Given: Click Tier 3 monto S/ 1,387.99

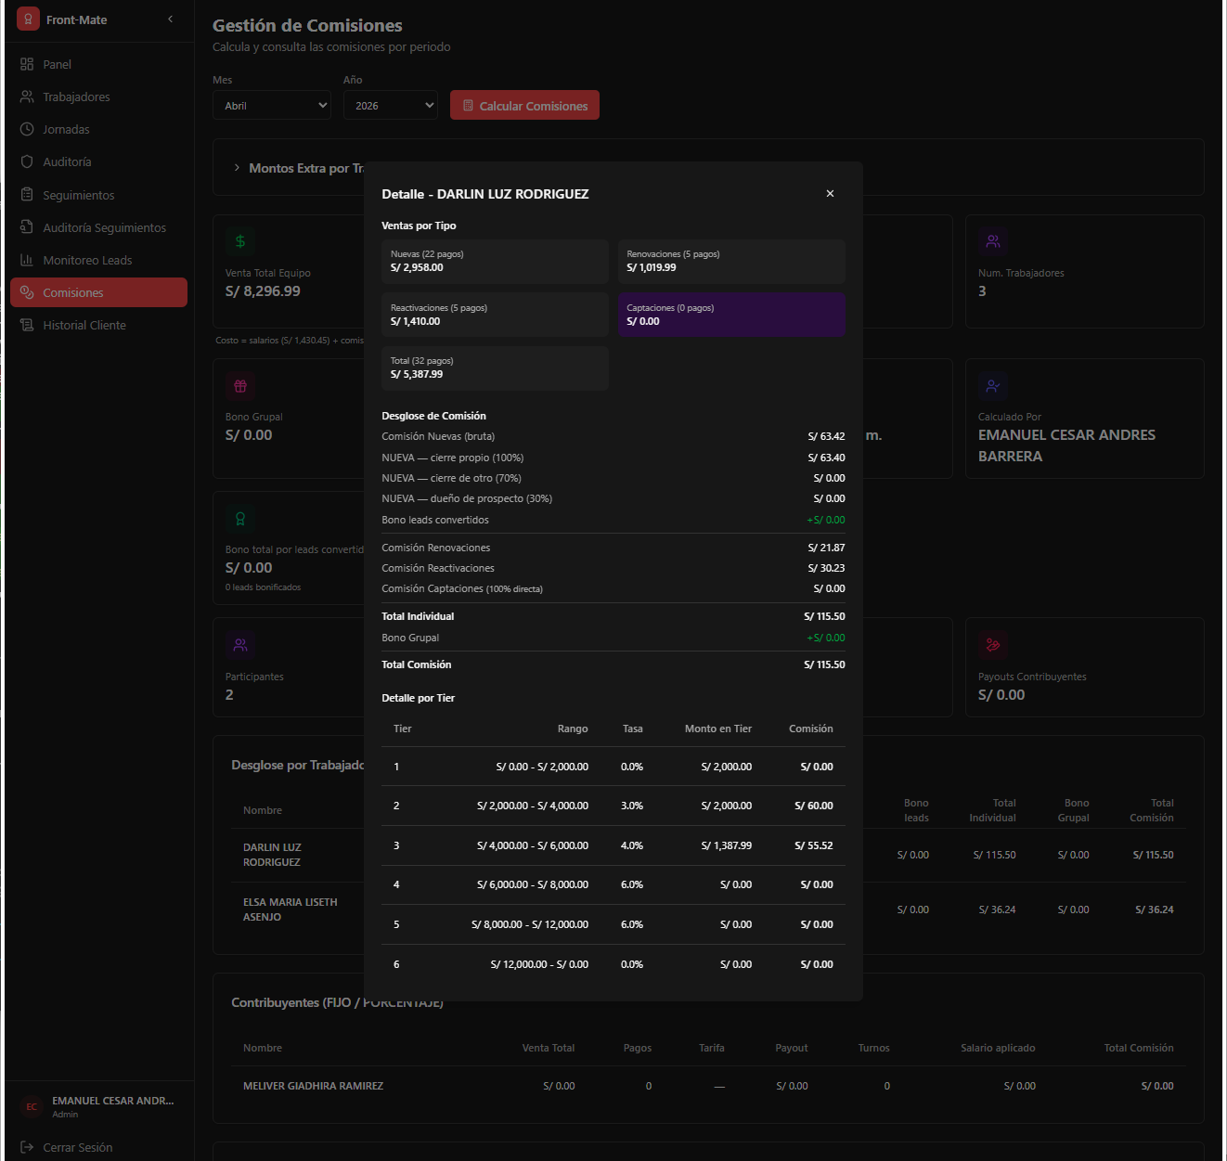Looking at the screenshot, I should [x=727, y=845].
